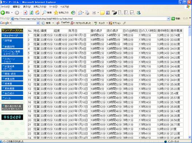Click the Back navigation arrow icon
Viewport: 192px width, 143px height.
3,13
